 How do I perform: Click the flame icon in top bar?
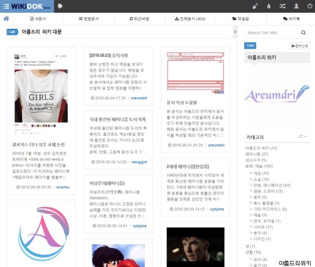click(x=269, y=6)
